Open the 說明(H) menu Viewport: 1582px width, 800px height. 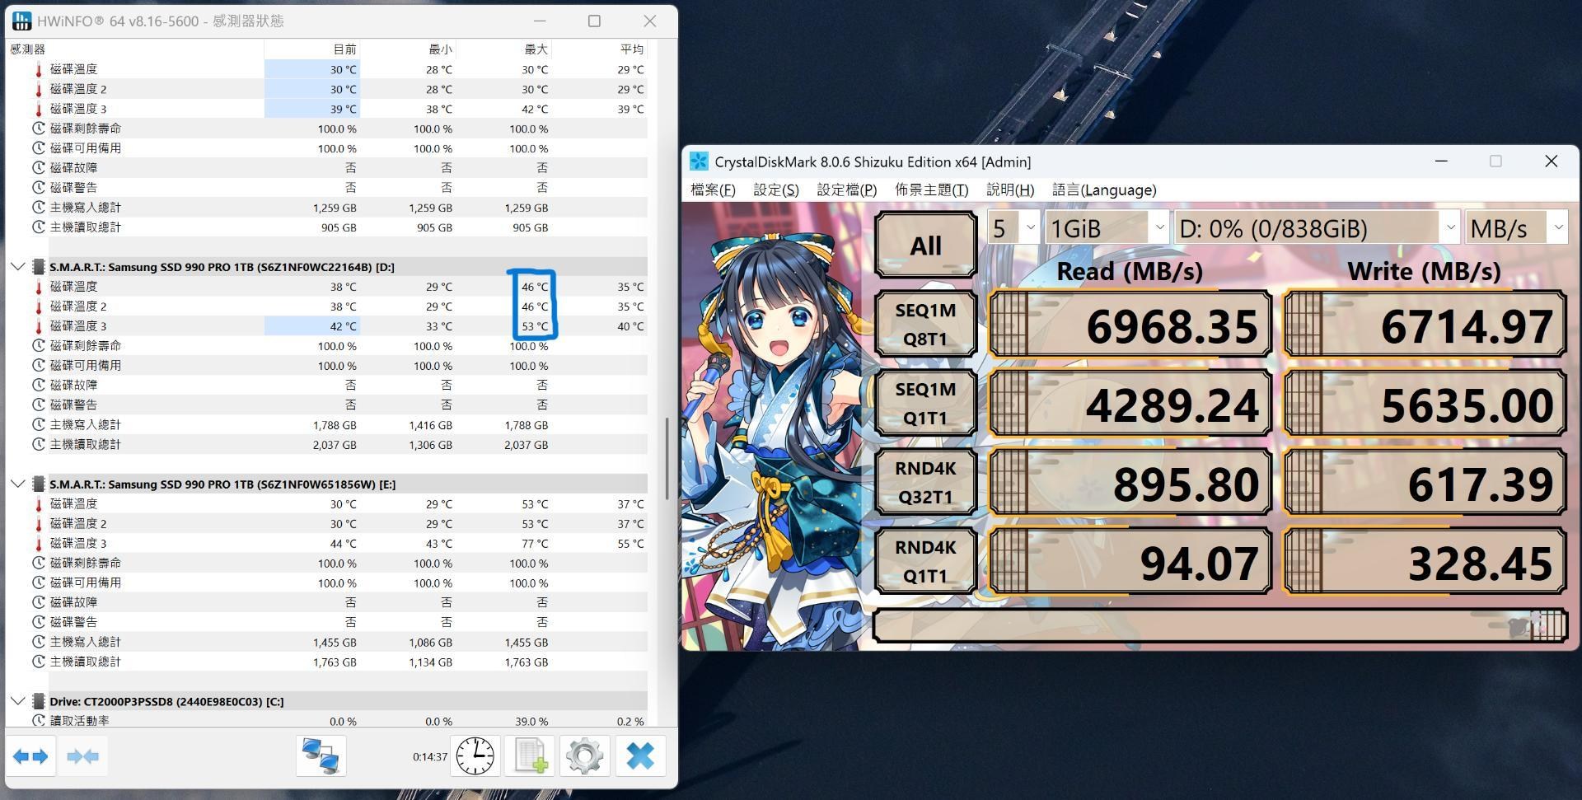[x=1010, y=189]
